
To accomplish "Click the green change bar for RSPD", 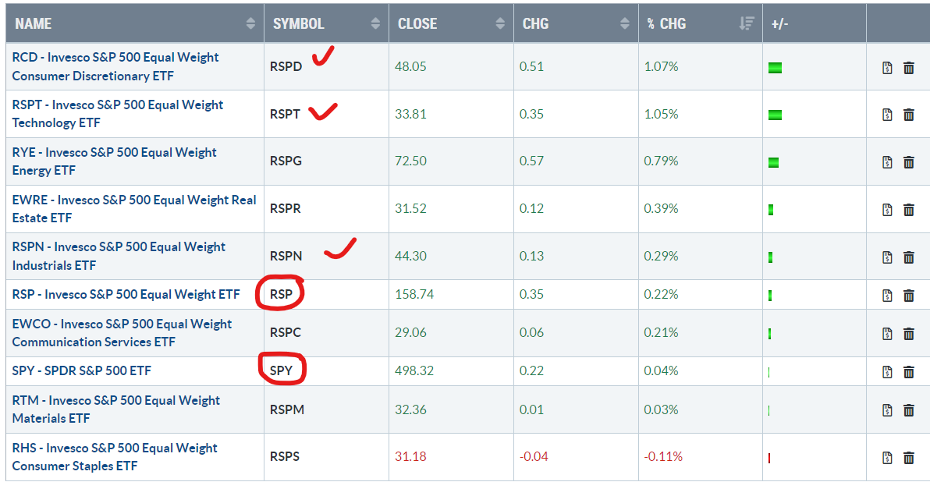I will click(x=775, y=68).
